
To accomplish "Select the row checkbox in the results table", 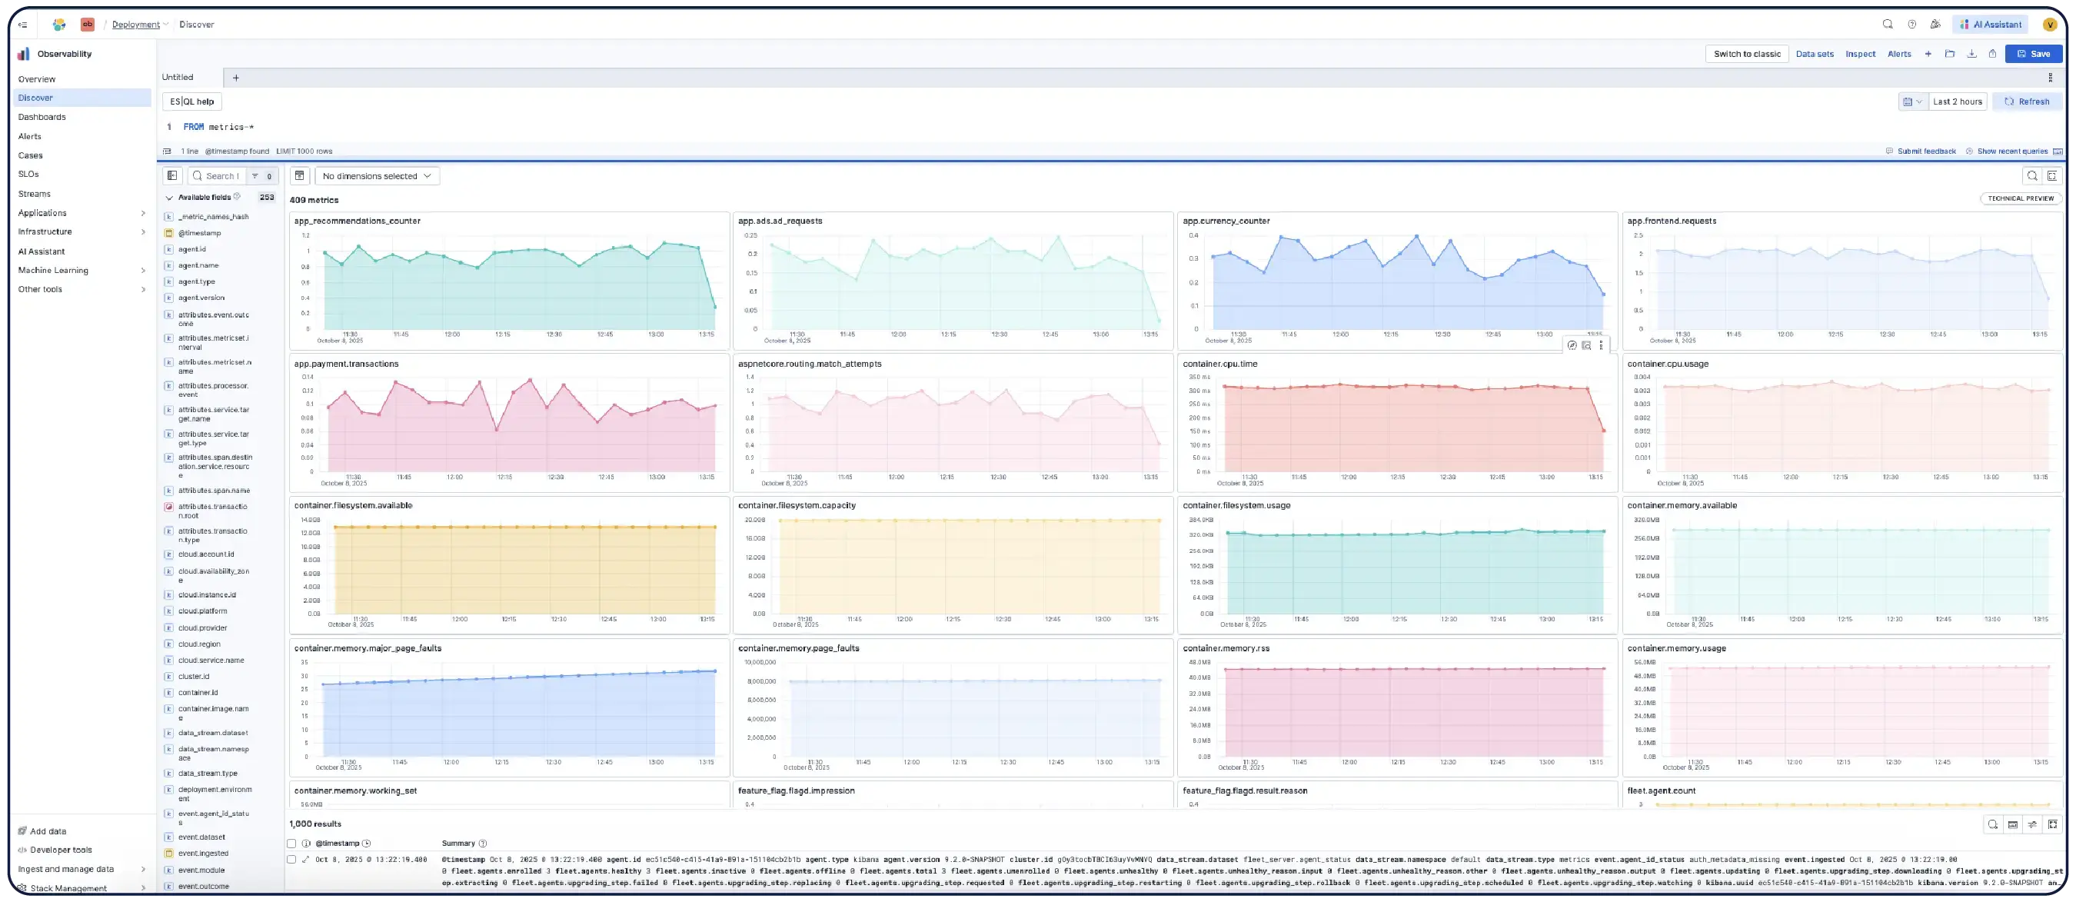I will coord(291,859).
